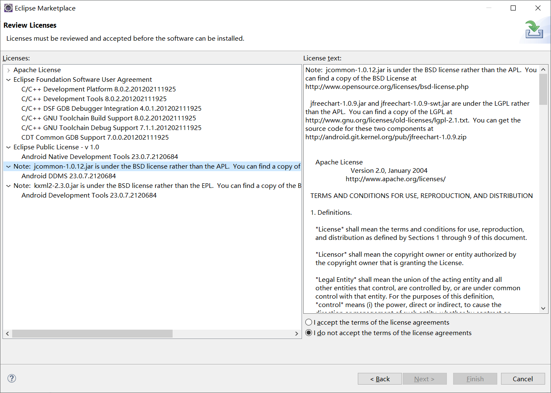Viewport: 551px width, 393px height.
Task: Select the kxml2-2.3.0.jar note row
Action: tap(157, 185)
